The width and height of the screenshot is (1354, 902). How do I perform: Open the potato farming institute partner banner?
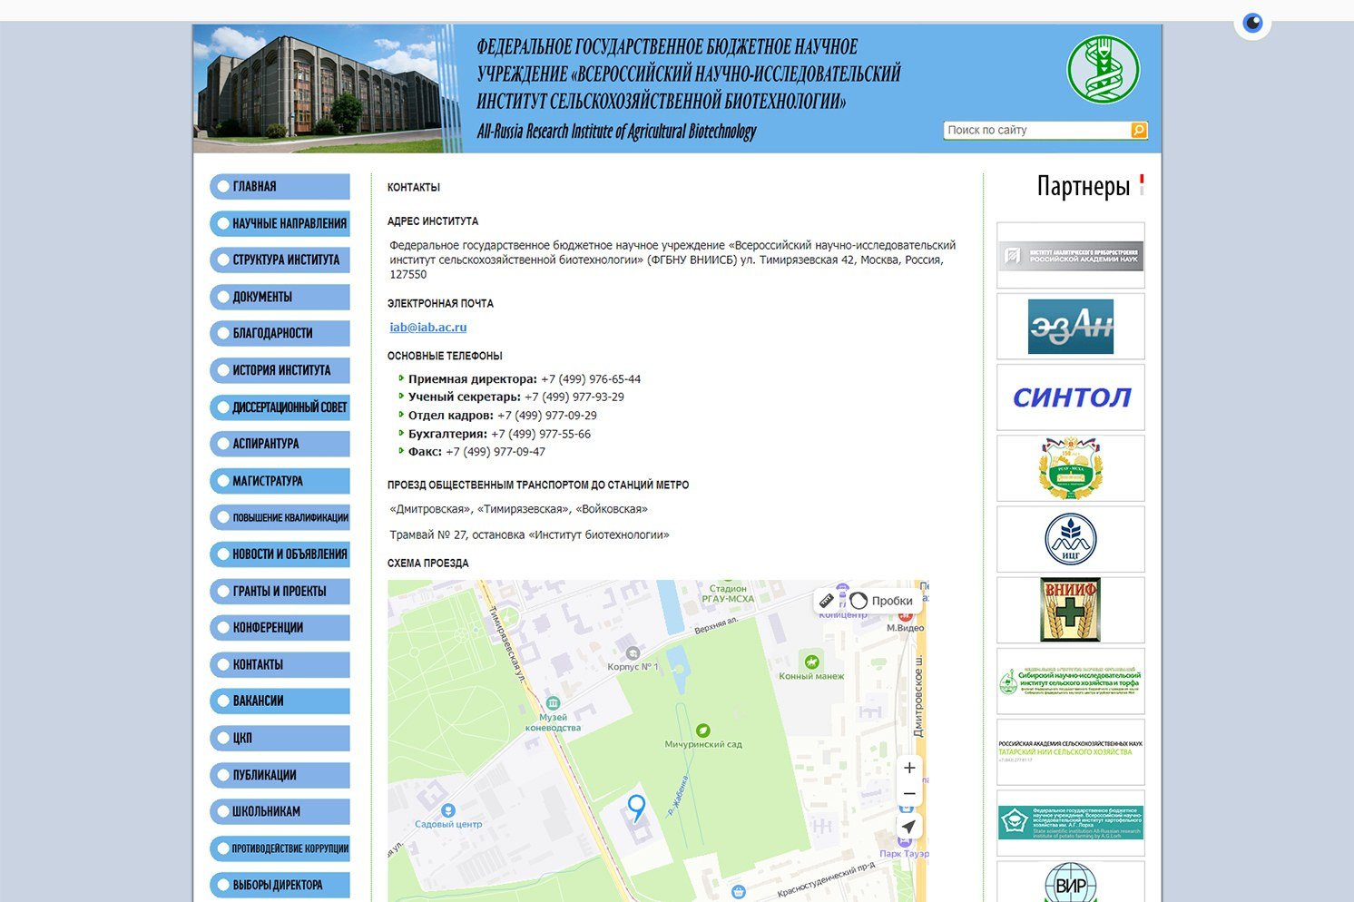[1071, 823]
